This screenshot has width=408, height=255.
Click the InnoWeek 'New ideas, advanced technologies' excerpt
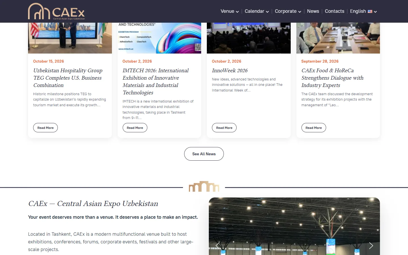(247, 85)
